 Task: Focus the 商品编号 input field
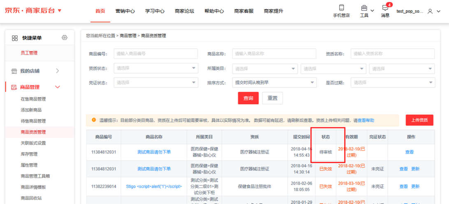156,54
